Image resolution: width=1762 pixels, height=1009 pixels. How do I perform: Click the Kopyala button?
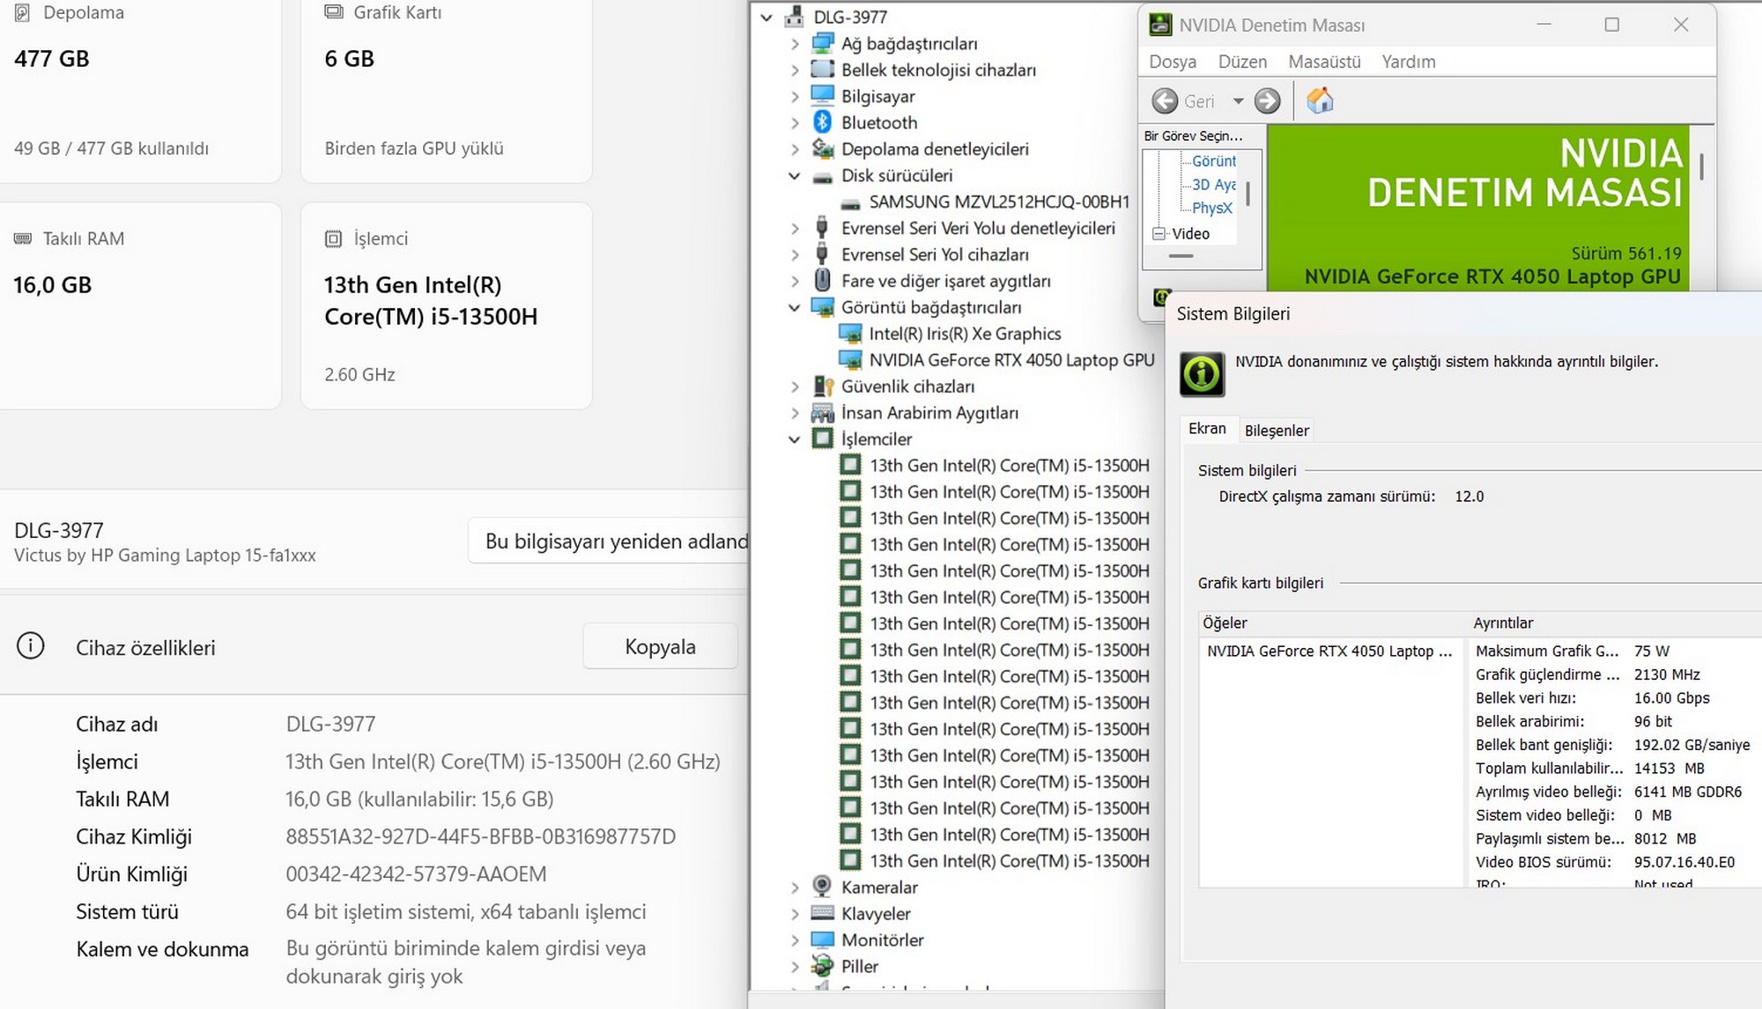click(x=660, y=646)
